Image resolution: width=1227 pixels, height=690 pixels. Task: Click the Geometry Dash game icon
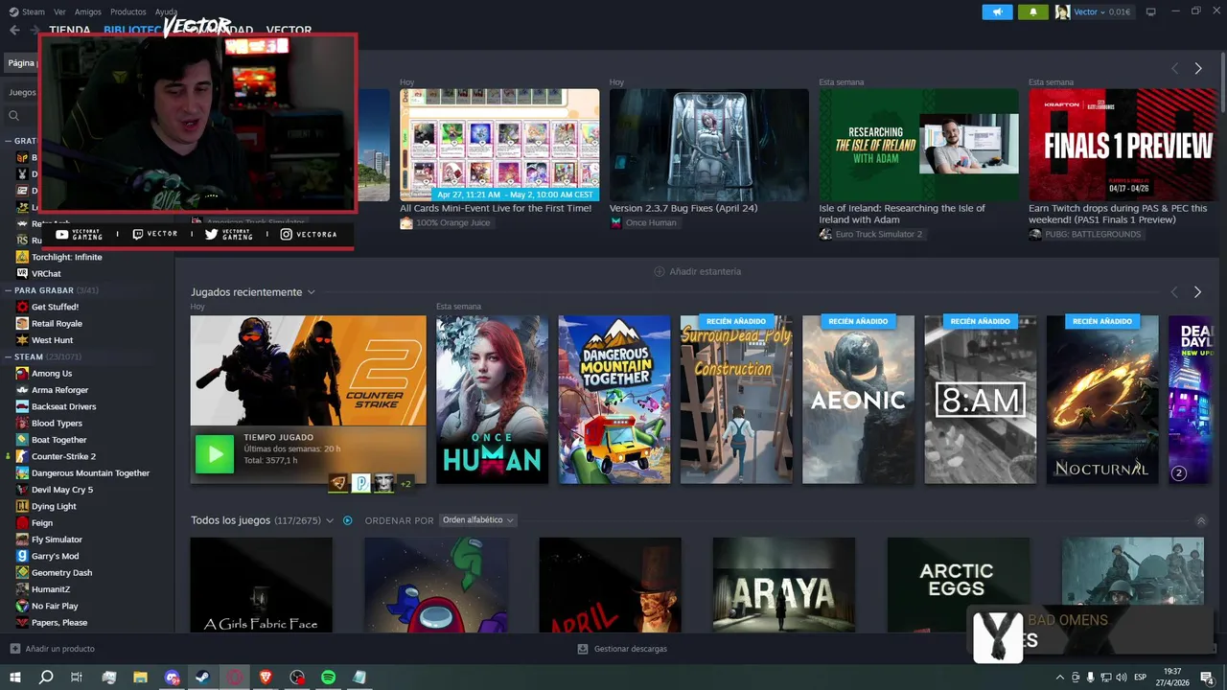point(22,573)
